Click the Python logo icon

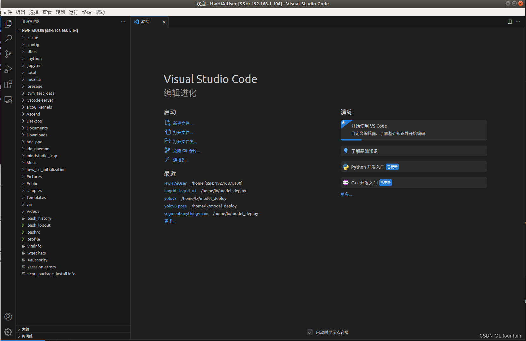click(x=346, y=167)
